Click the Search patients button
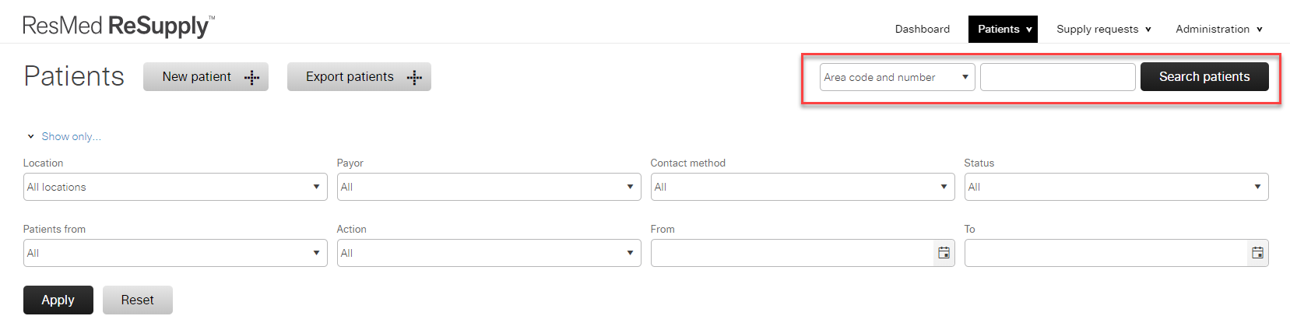 tap(1204, 77)
